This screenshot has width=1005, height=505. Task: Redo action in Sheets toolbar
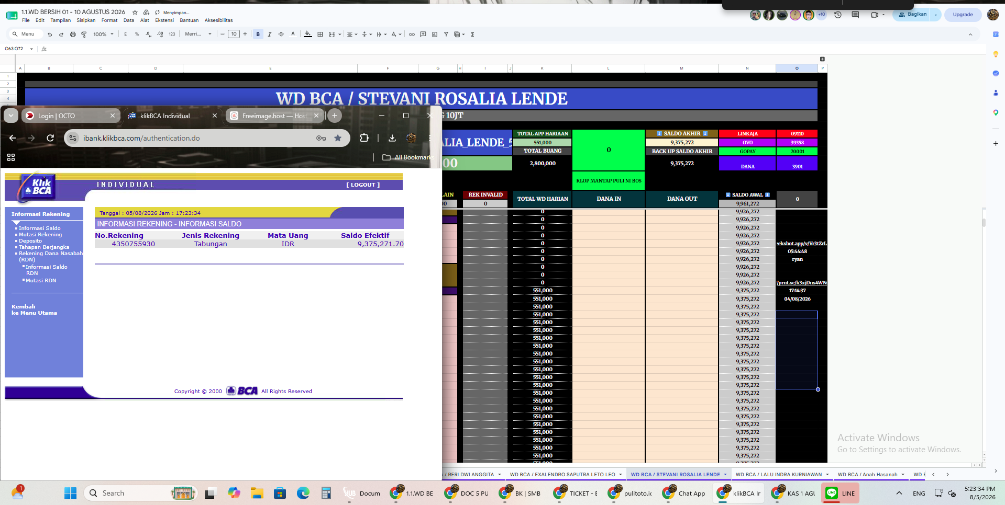click(x=61, y=35)
